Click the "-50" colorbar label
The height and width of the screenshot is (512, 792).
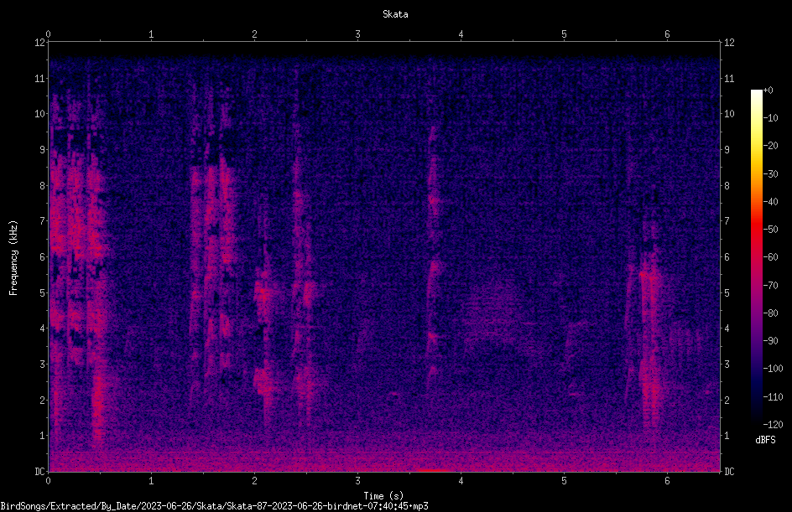tap(770, 230)
